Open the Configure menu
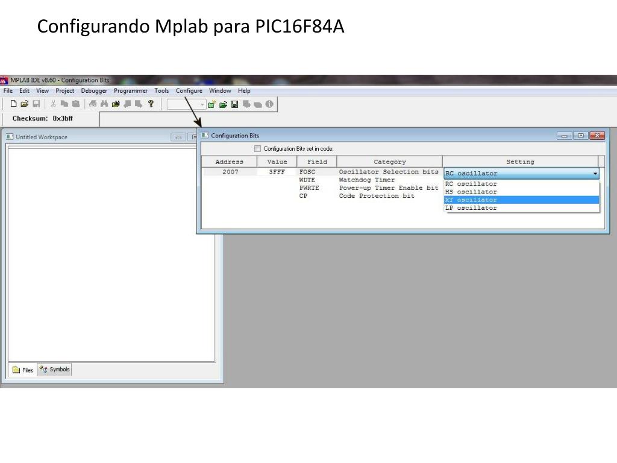617x463 pixels. [189, 90]
